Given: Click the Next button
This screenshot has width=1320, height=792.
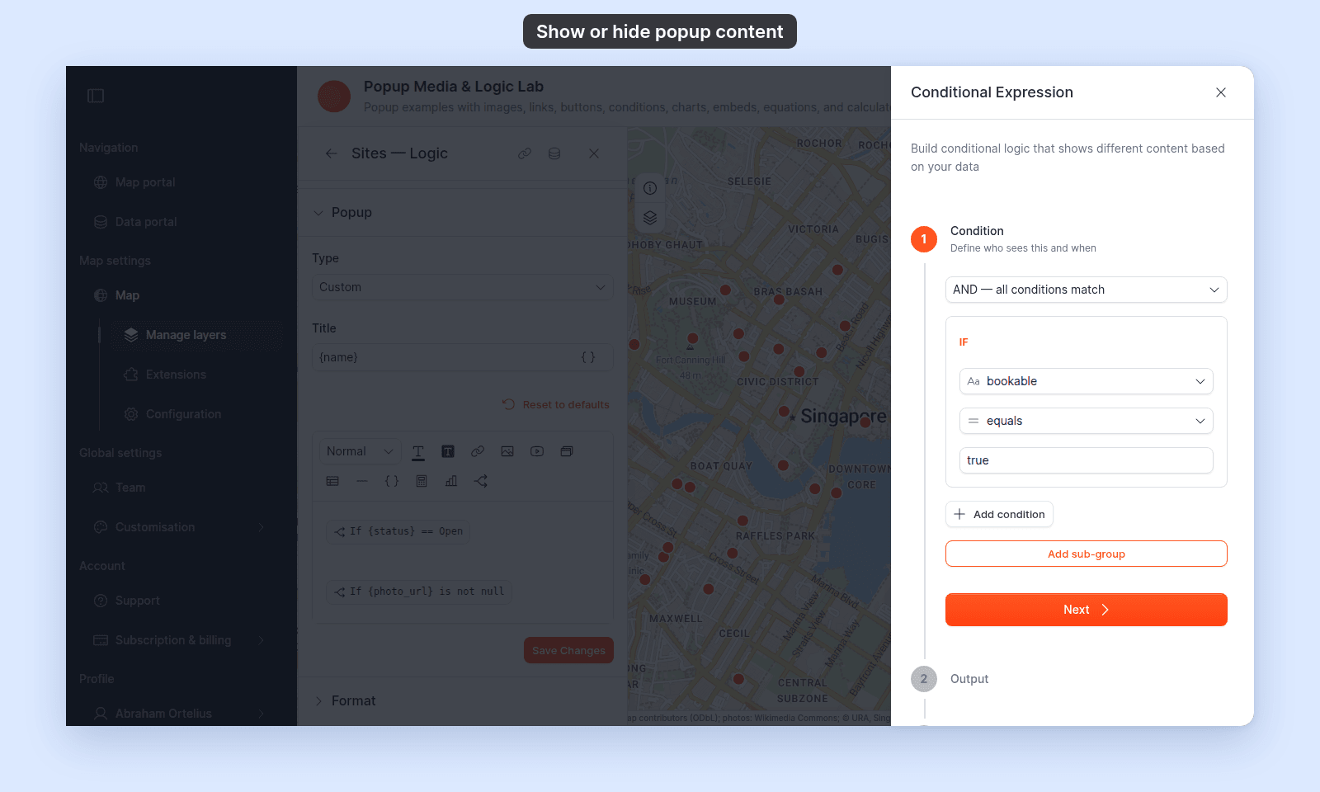Looking at the screenshot, I should [1086, 610].
